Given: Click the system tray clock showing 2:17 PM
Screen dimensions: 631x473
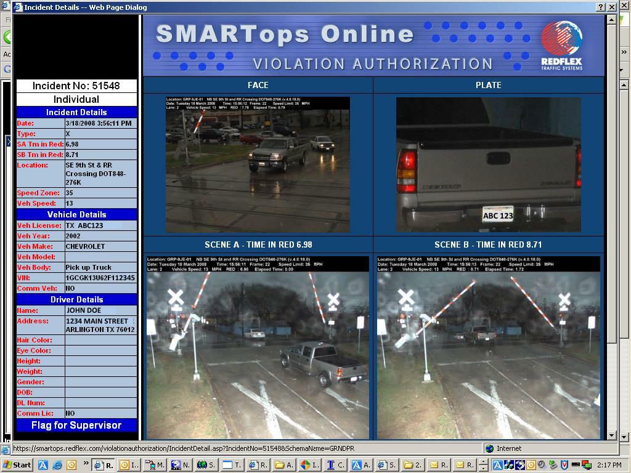Looking at the screenshot, I should (609, 465).
